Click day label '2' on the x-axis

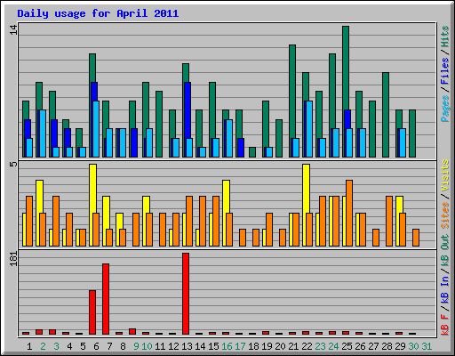coord(43,346)
